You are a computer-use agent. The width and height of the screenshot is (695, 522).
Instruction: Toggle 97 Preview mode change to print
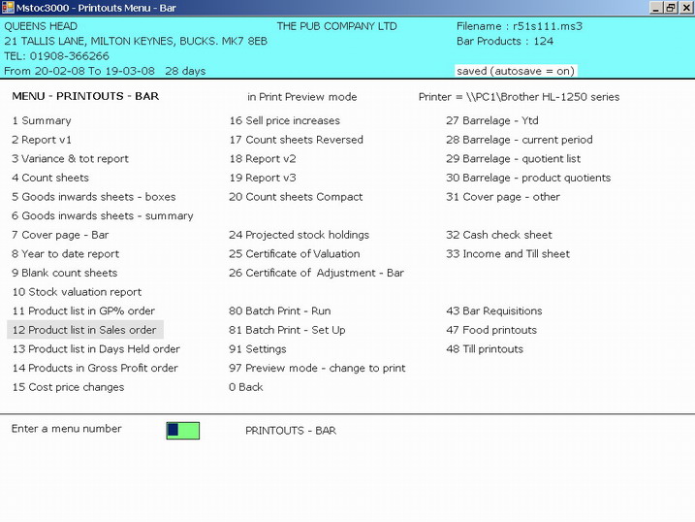(317, 368)
